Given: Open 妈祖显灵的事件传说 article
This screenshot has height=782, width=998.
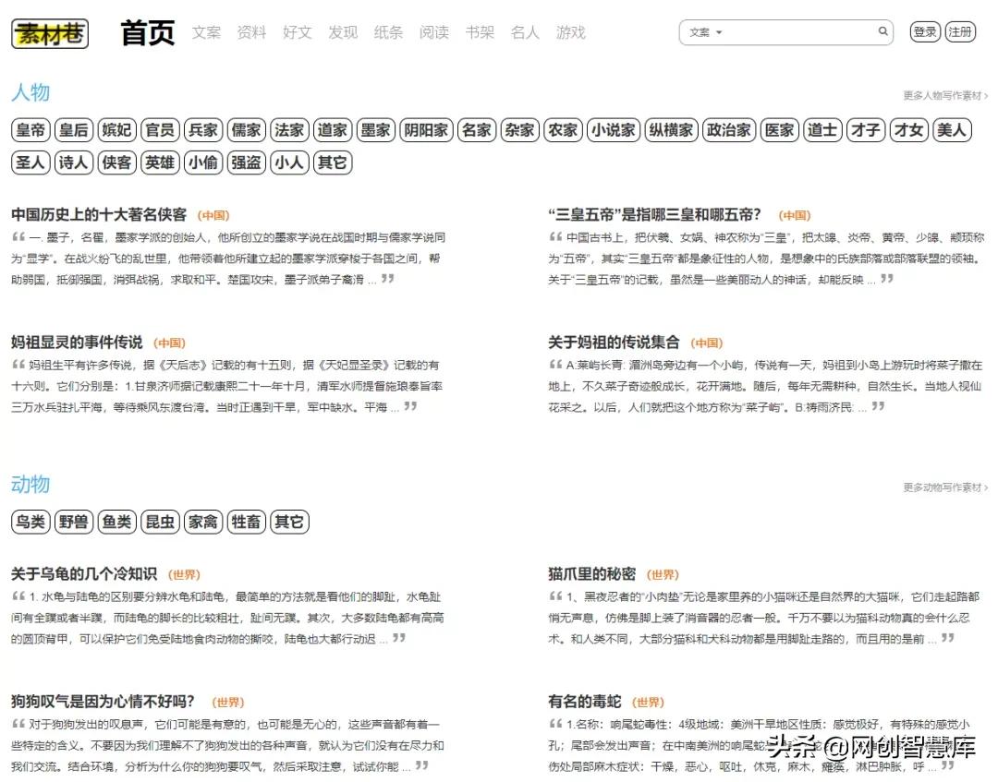Looking at the screenshot, I should click(79, 342).
